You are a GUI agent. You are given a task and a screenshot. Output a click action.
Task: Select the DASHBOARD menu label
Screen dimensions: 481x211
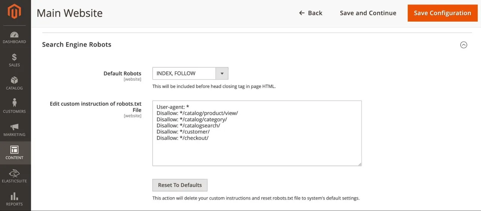coord(14,42)
